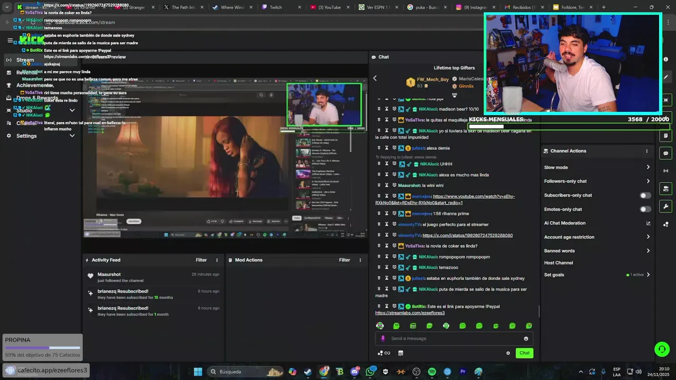The image size is (676, 380).
Task: Toggle Subscribers-only chat switch
Action: point(645,195)
